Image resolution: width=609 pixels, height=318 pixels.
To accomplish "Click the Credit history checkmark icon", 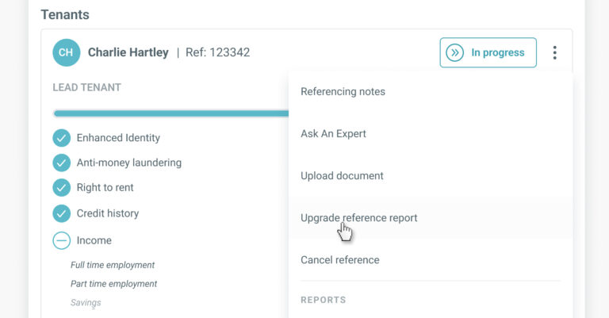I will tap(61, 213).
